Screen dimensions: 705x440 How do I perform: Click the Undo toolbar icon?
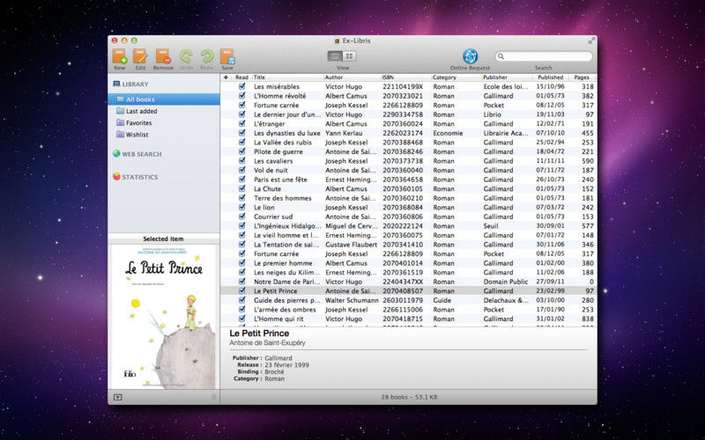186,56
